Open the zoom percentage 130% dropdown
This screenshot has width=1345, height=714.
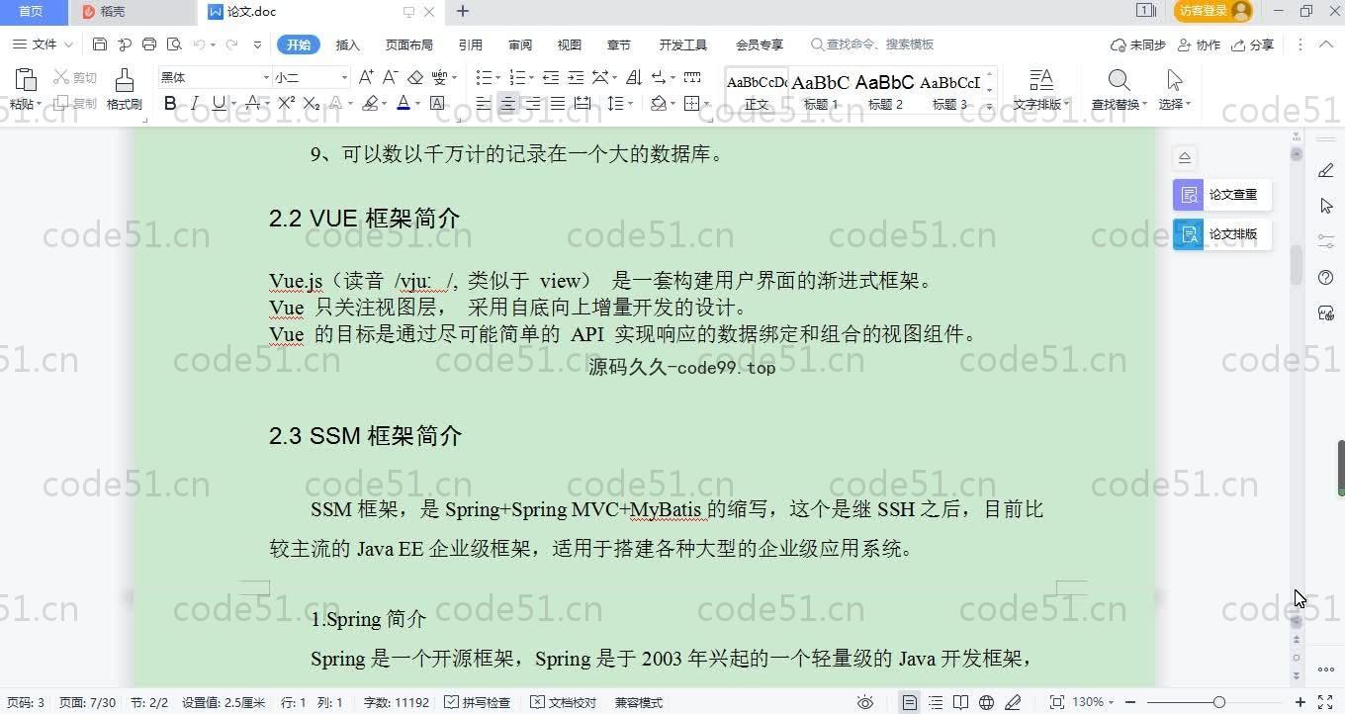pyautogui.click(x=1093, y=702)
